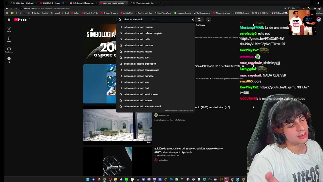Launch Firefox from the taskbar

(x=99, y=179)
